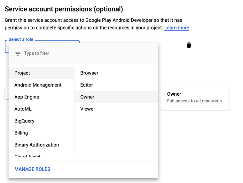This screenshot has height=183, width=243.
Task: Select the Project role category
Action: tap(41, 73)
